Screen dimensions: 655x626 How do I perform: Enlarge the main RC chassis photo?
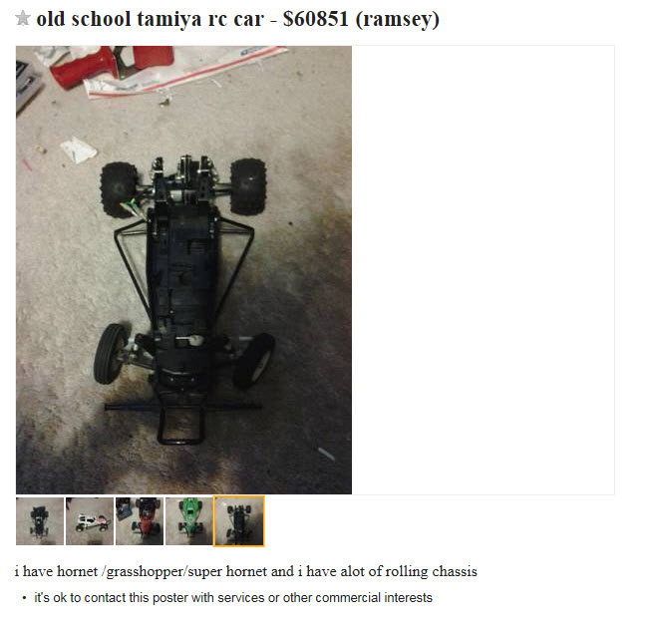click(x=183, y=270)
